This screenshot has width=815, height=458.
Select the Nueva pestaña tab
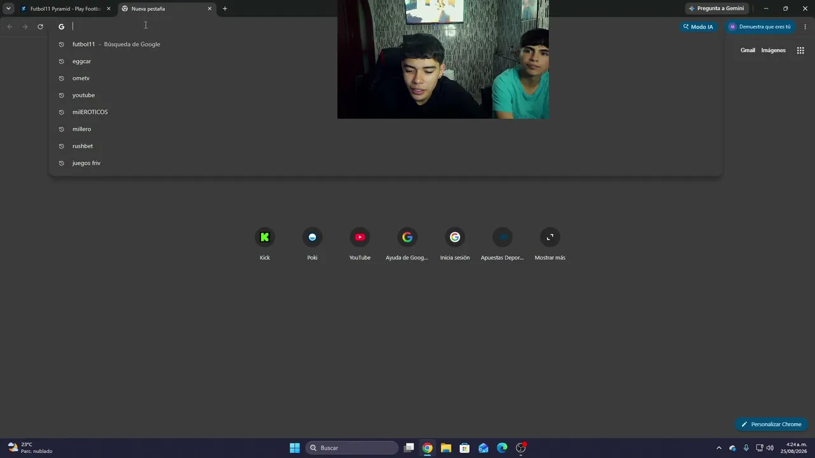(x=167, y=9)
